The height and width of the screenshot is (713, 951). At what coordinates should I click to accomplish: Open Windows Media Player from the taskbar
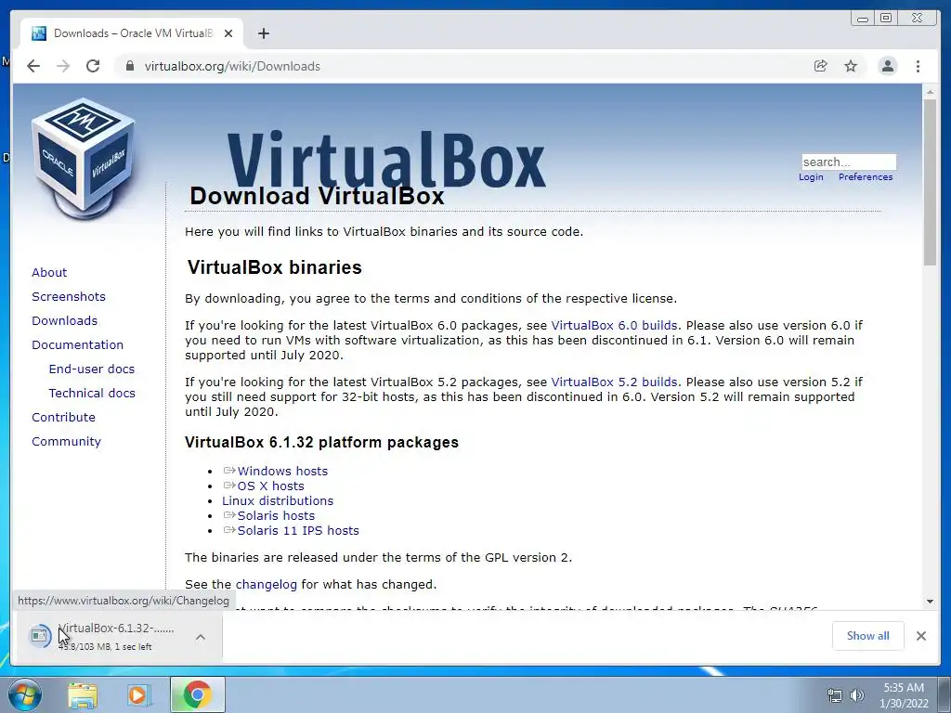tap(139, 694)
